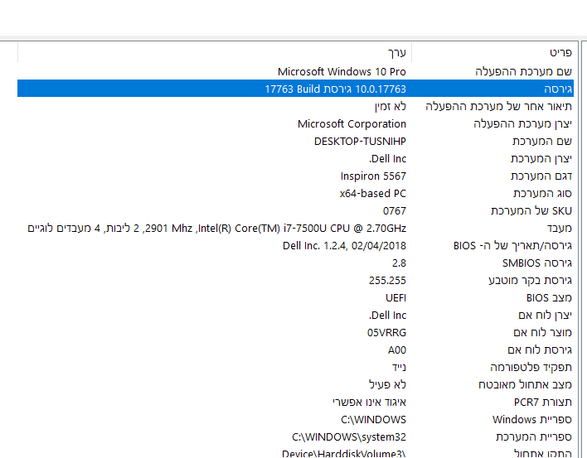The image size is (587, 458).
Task: Select the 'שם המערכת' item
Action: [542, 142]
